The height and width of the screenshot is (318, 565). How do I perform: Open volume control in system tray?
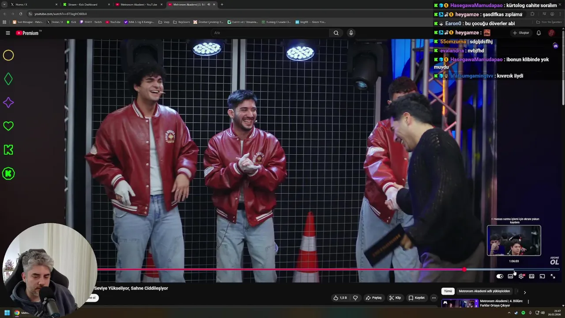[542, 313]
